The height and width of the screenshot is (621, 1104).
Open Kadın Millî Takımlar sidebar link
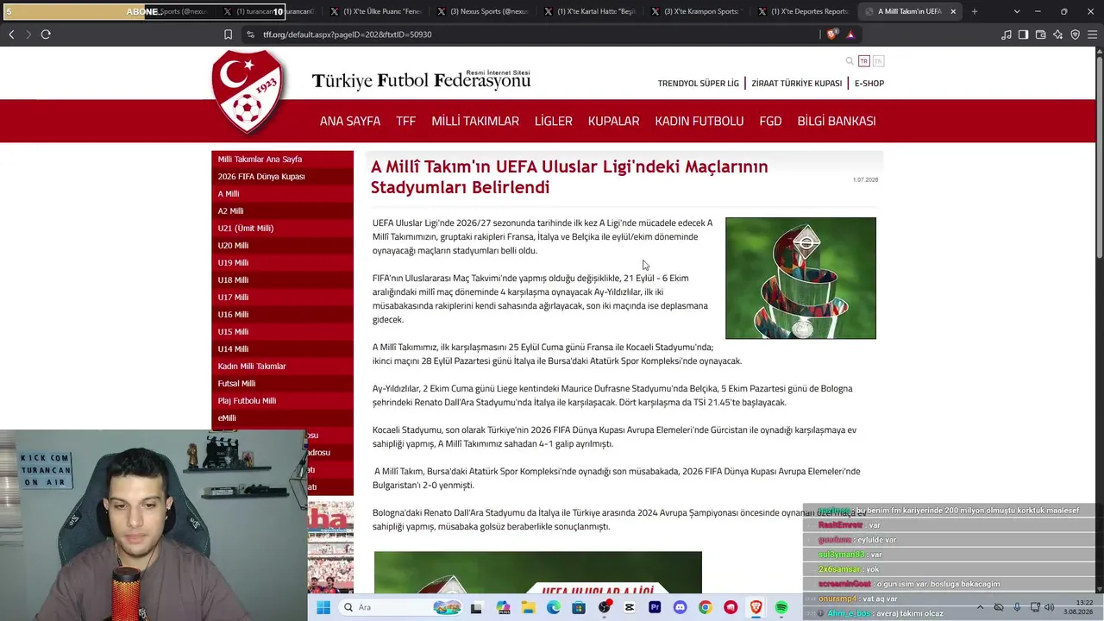tap(282, 367)
